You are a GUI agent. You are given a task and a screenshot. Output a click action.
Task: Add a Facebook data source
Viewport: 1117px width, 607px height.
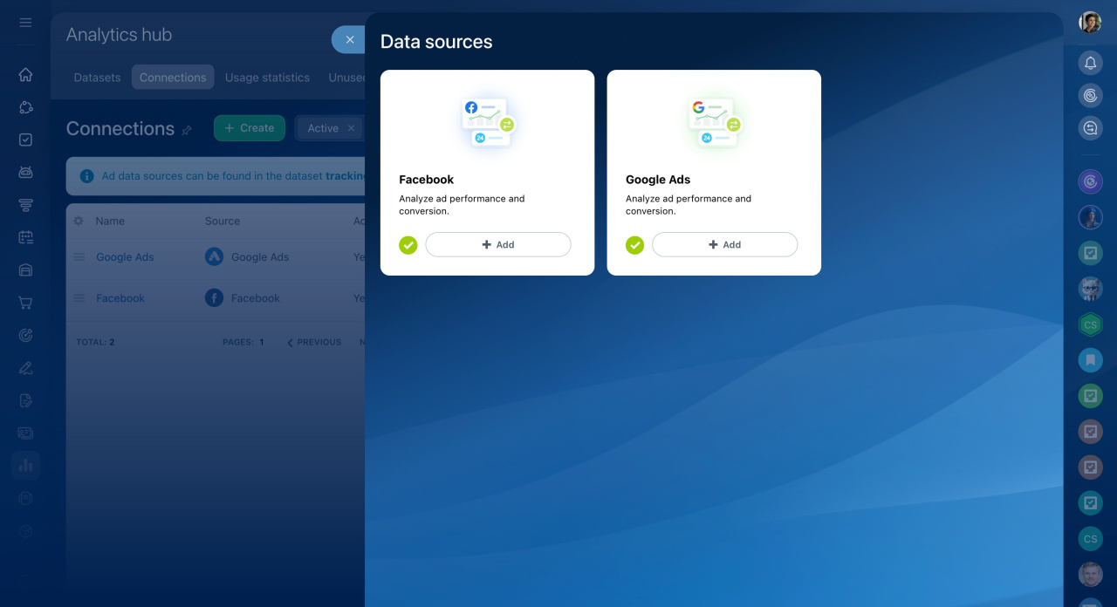498,245
